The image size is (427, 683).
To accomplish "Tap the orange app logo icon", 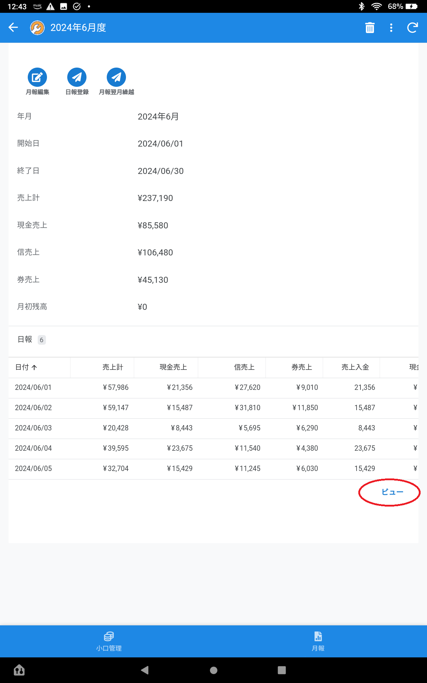I will pyautogui.click(x=37, y=28).
